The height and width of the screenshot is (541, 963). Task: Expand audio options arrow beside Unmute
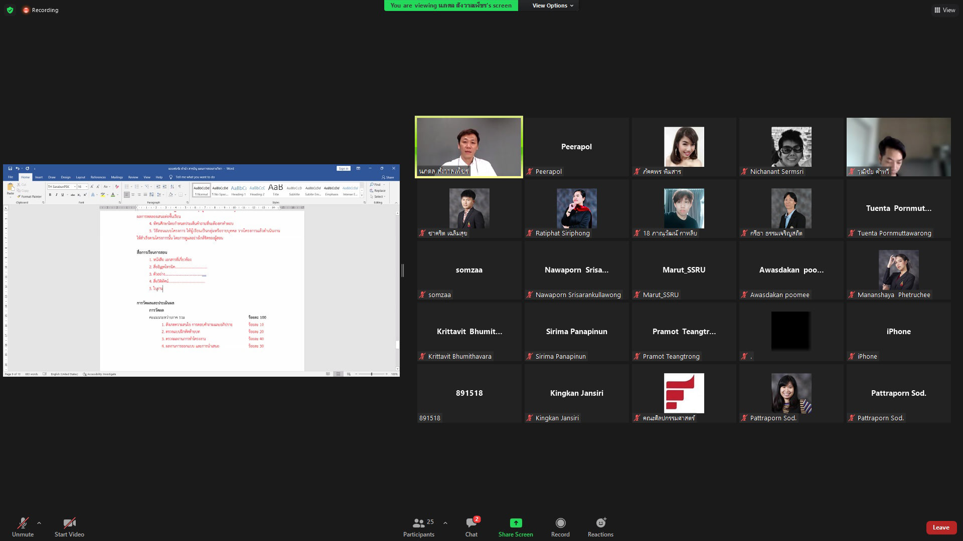tap(39, 523)
